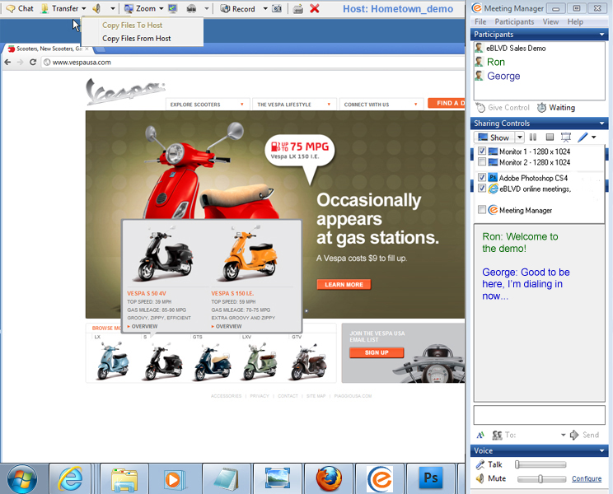Open the Participants menu
Image resolution: width=613 pixels, height=494 pixels.
point(514,22)
